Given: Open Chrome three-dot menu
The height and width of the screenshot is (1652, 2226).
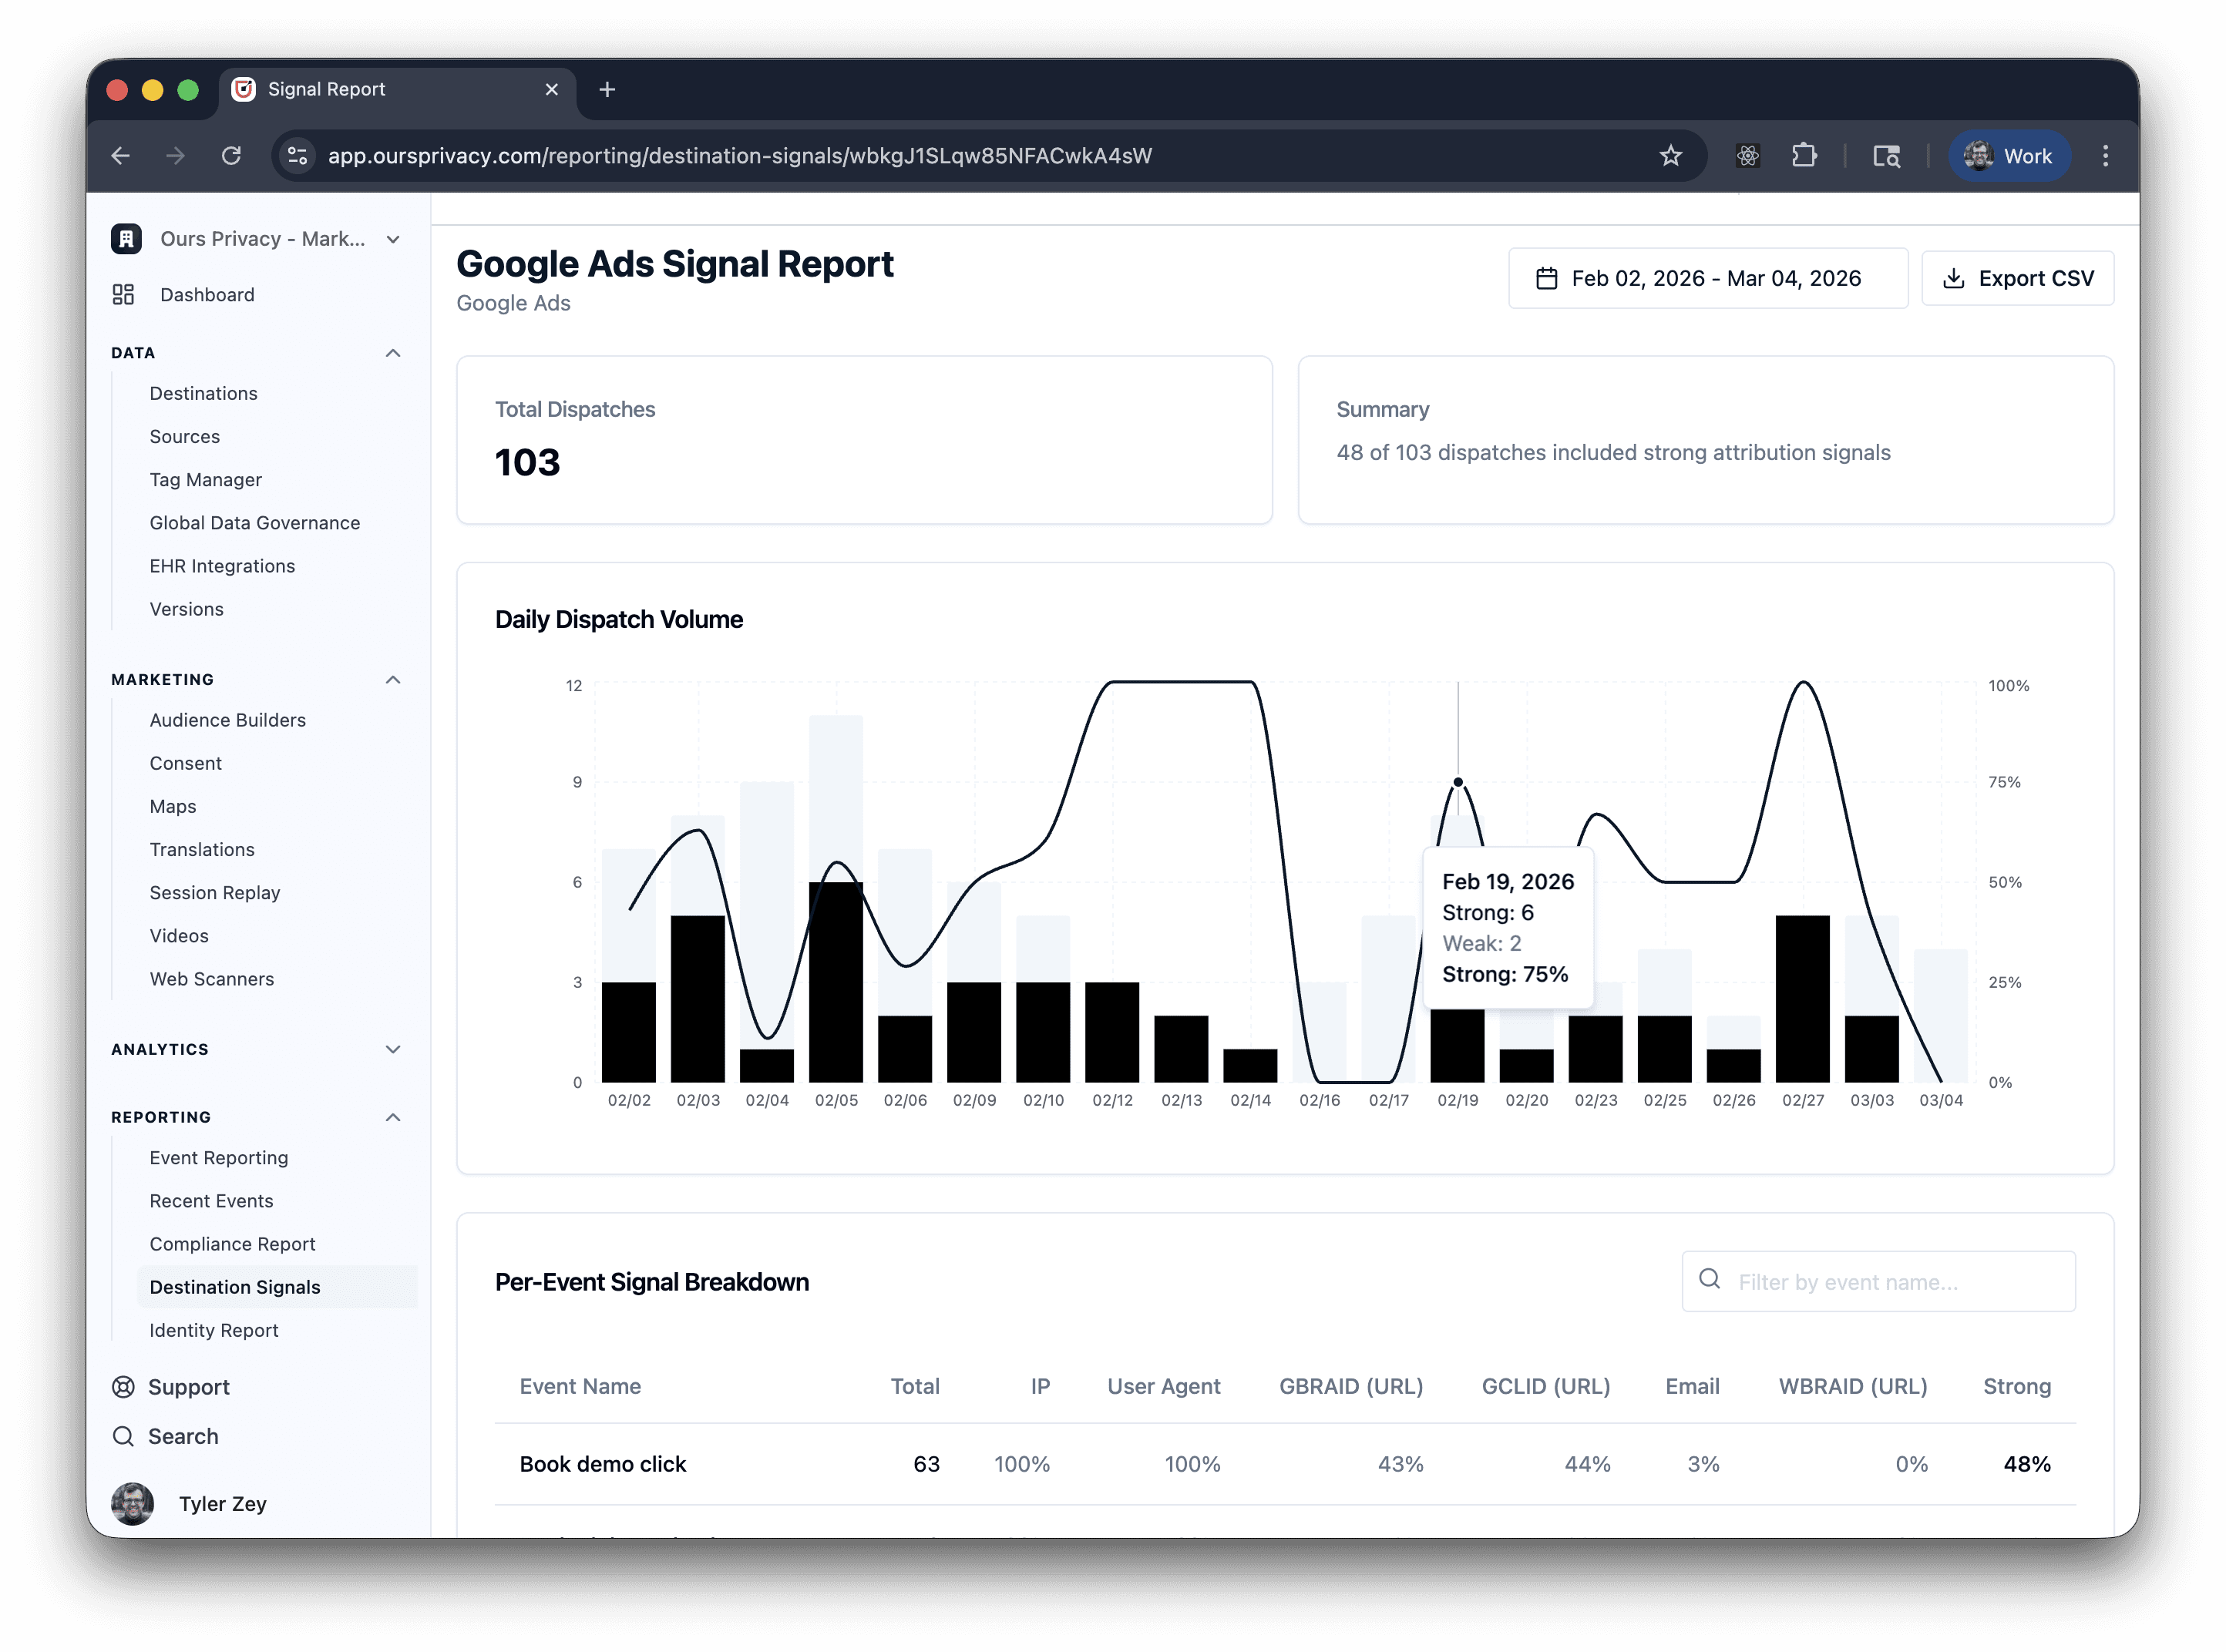Looking at the screenshot, I should (2105, 156).
